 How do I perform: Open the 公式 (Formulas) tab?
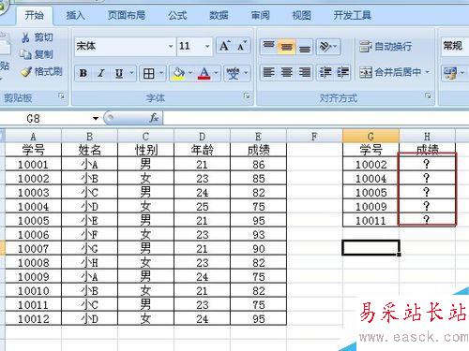(x=177, y=15)
